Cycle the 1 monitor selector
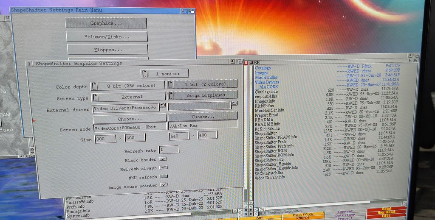This screenshot has width=435, height=220. tap(165, 74)
